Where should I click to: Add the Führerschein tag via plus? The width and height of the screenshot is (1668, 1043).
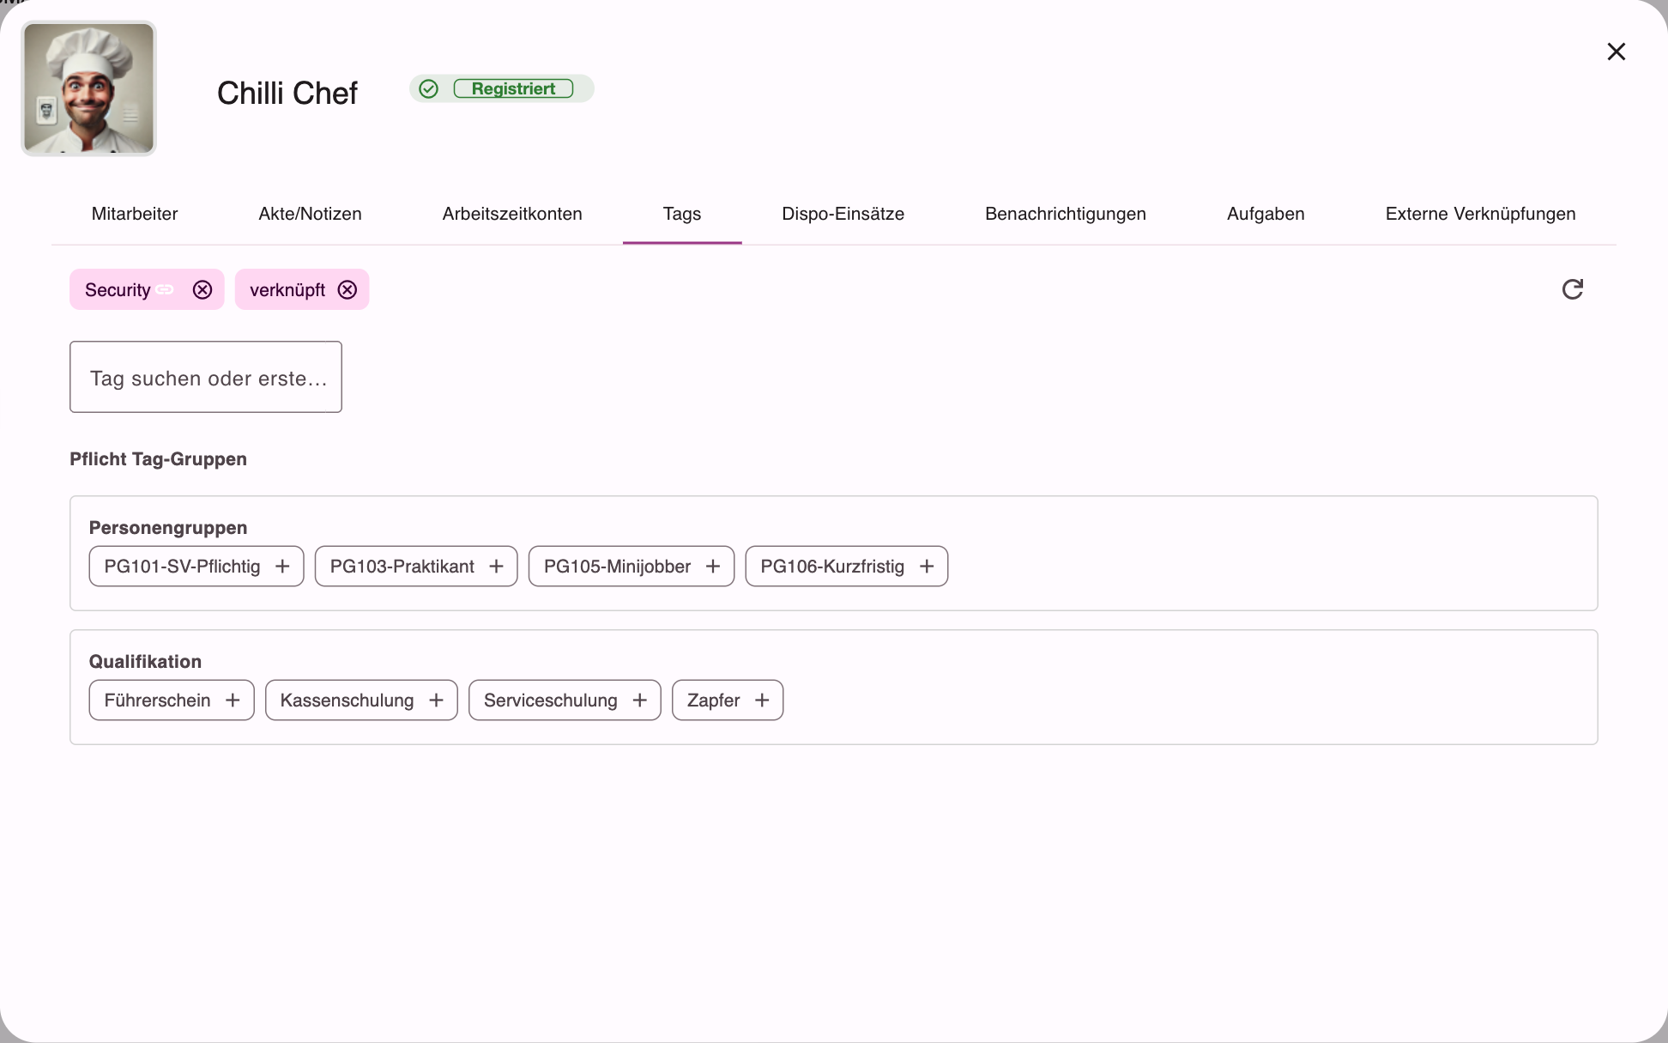[x=233, y=700]
